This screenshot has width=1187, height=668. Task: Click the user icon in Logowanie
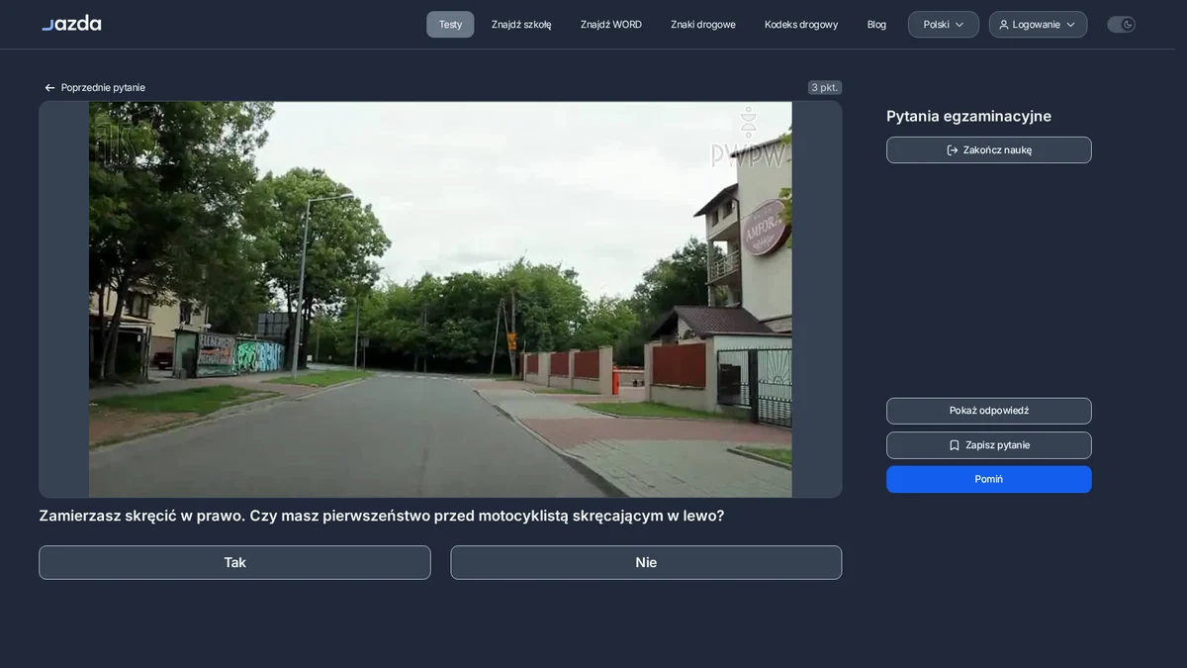click(x=1004, y=25)
